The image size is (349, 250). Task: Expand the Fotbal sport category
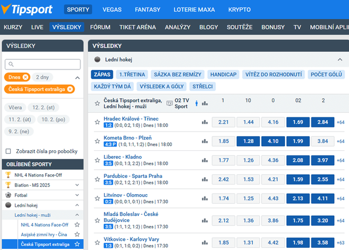pyautogui.click(x=77, y=195)
